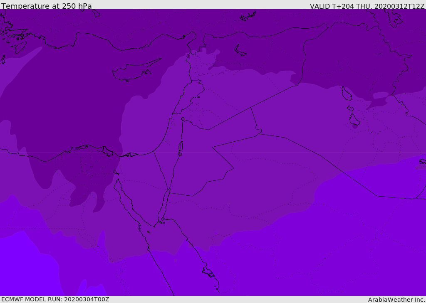
Task: Click the 'Temperature at 250 hPa' title text
Action: coord(47,6)
